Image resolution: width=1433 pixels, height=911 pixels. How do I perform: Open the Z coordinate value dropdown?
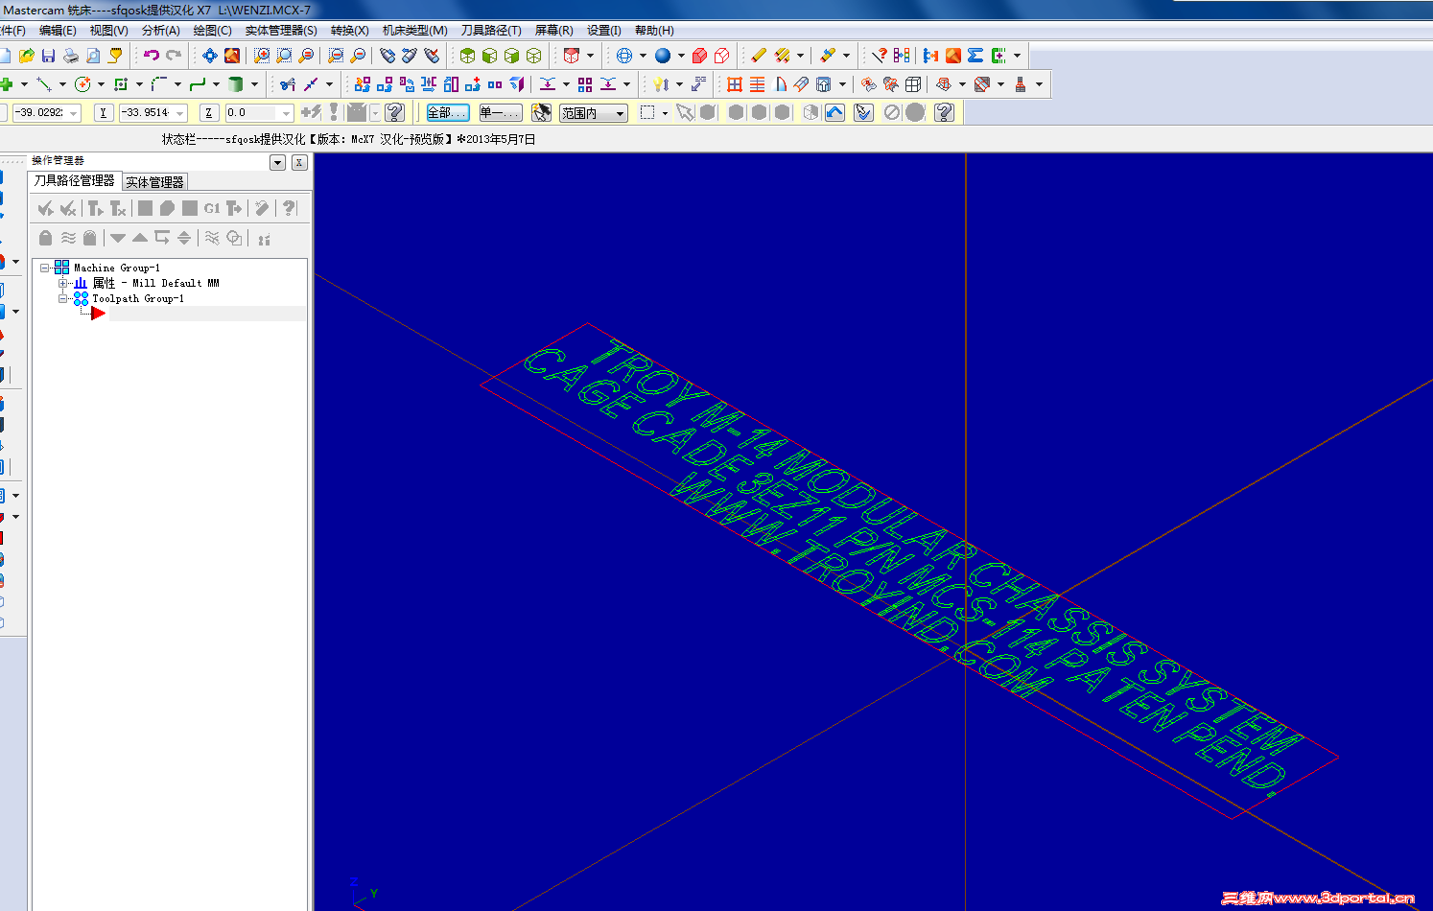[286, 113]
